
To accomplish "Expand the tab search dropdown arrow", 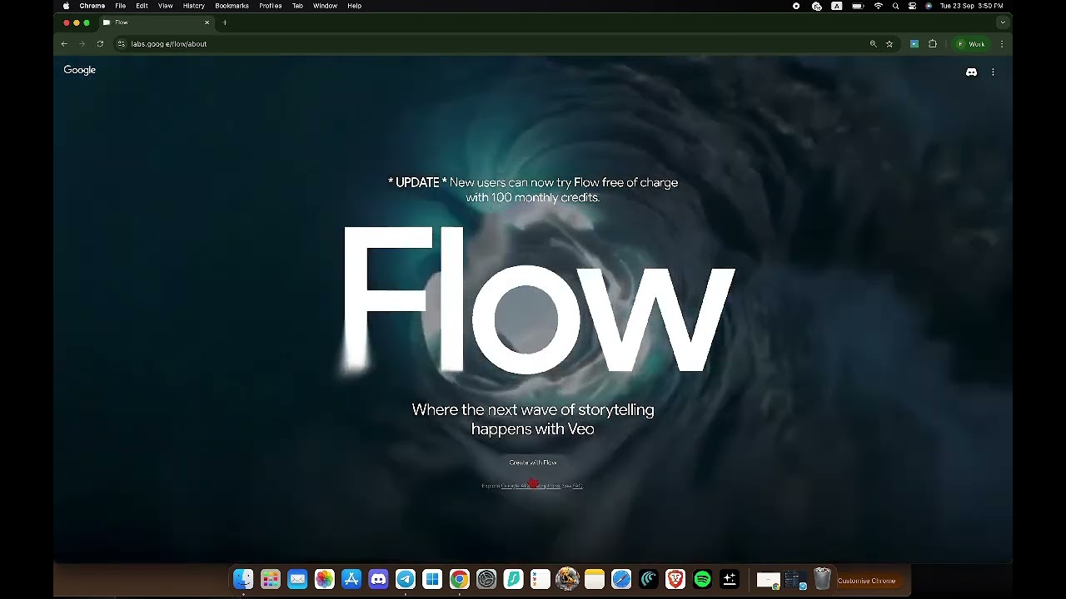I will pos(1003,22).
